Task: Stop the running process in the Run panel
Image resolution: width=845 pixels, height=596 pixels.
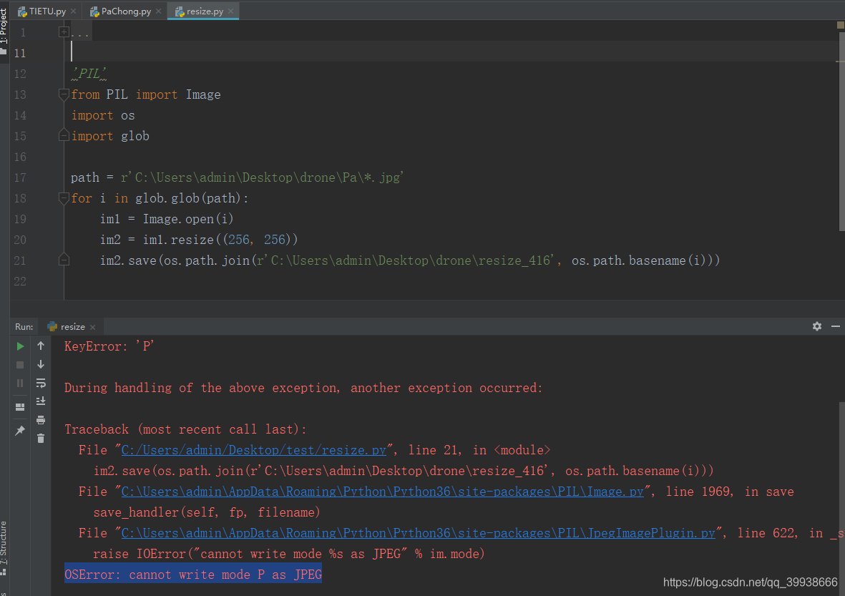Action: point(19,364)
